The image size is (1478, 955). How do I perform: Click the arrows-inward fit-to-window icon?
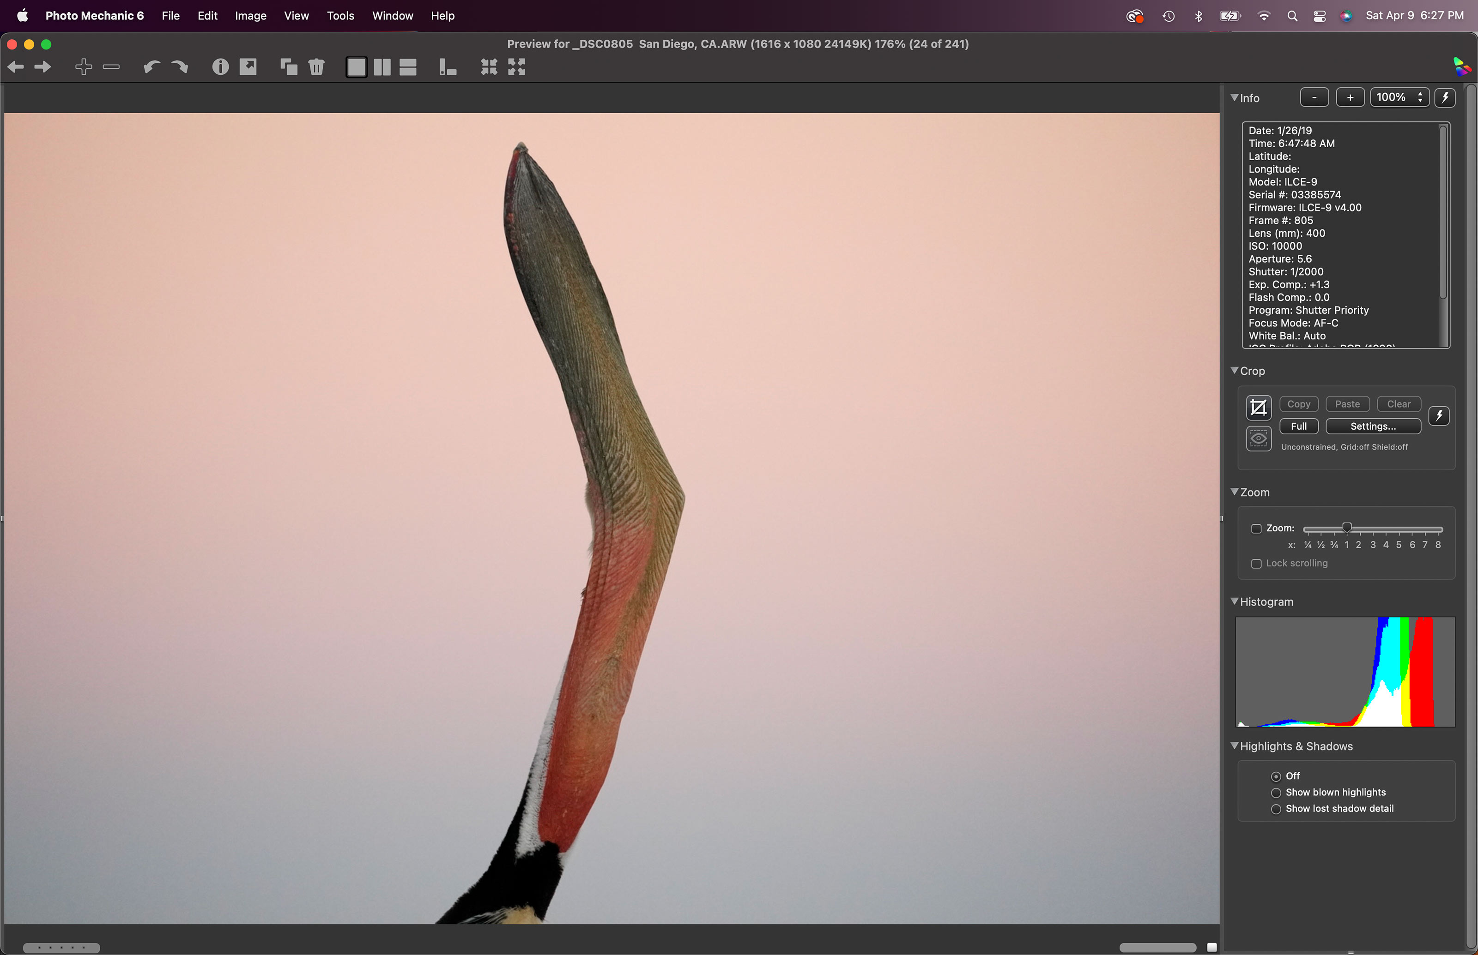click(489, 67)
